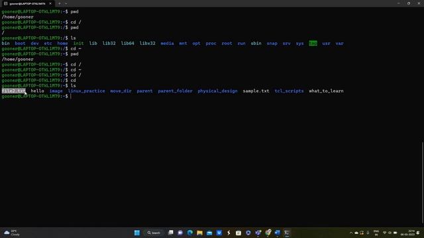
Task: Click the 'libx32' entry in root listing
Action: coord(147,44)
